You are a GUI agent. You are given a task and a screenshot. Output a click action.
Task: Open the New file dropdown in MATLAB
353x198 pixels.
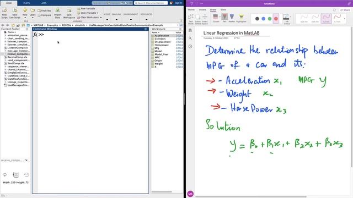tap(25, 13)
